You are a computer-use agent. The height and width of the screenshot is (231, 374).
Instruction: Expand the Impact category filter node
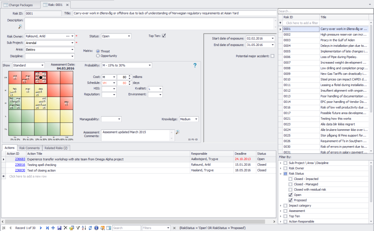(x=281, y=206)
